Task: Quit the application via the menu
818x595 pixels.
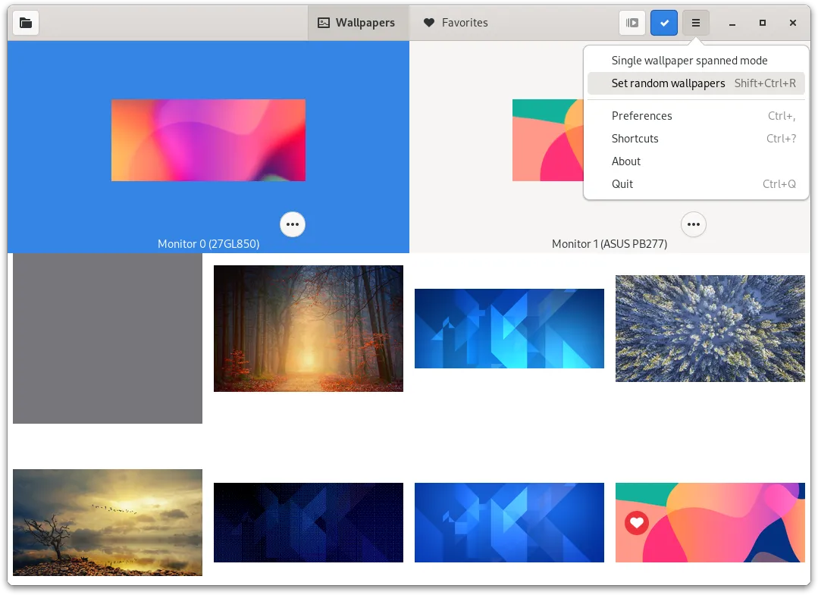Action: tap(622, 183)
